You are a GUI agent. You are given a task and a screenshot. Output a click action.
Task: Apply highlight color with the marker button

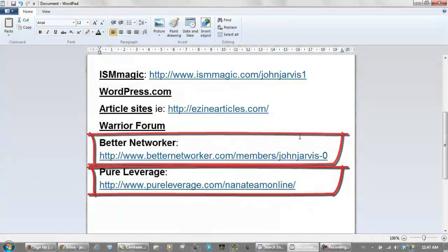coord(87,32)
